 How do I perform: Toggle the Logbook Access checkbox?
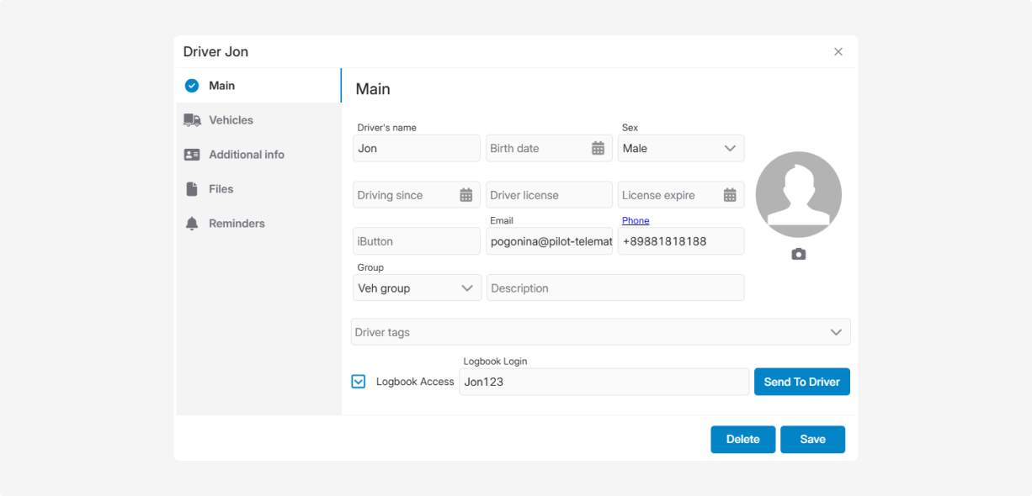coord(359,382)
